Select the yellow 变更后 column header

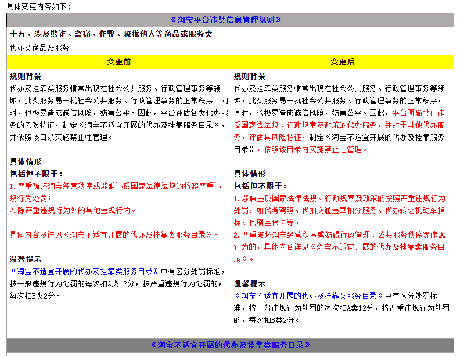point(343,62)
